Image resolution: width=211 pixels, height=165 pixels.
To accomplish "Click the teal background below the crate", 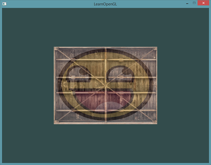I will [x=105, y=144].
